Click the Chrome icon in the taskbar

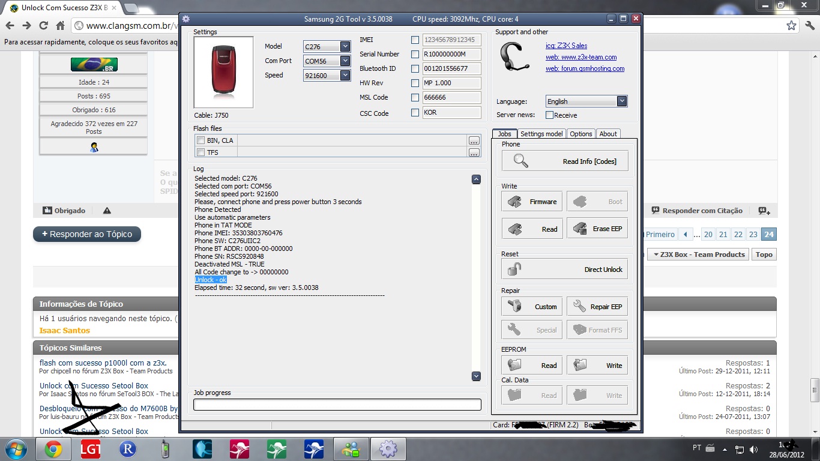tap(53, 449)
